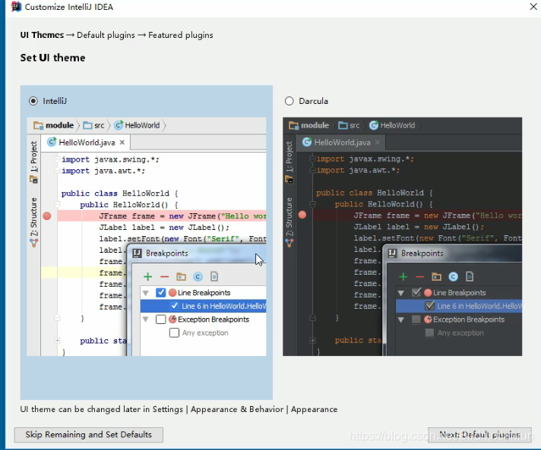
Task: Click green plus Add breakpoint in light preview
Action: click(x=147, y=277)
